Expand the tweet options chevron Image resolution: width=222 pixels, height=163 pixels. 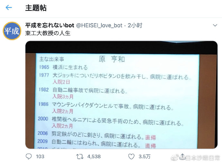215,25
